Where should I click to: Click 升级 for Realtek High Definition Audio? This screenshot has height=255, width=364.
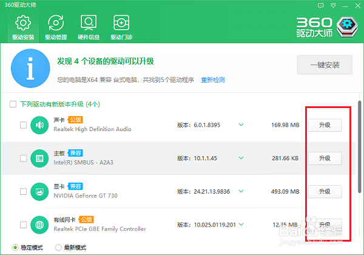coord(325,125)
